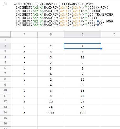
Task: Click cell C9 with value 6
Action: coord(83,85)
